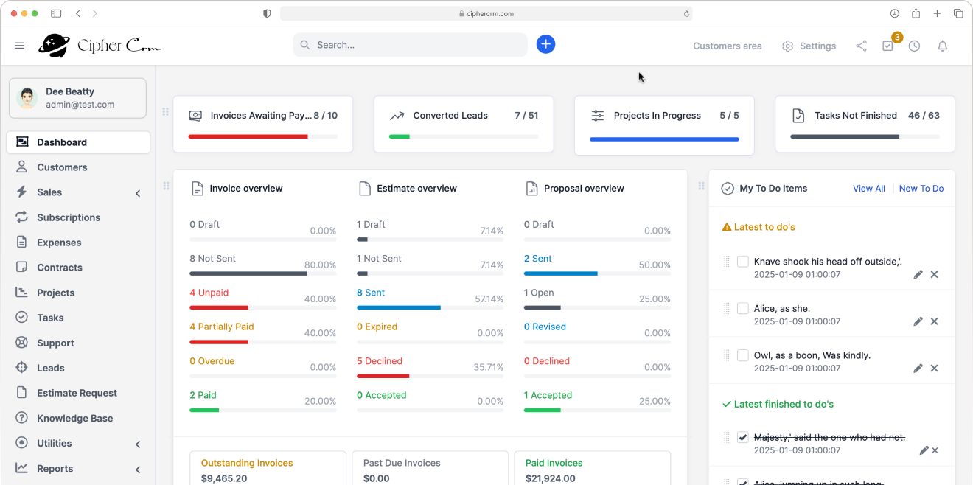This screenshot has height=485, width=973.
Task: Click the '8 Sent' estimate link
Action: coord(371,293)
